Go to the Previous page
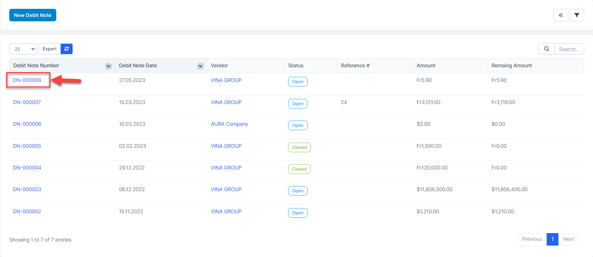 tap(532, 239)
